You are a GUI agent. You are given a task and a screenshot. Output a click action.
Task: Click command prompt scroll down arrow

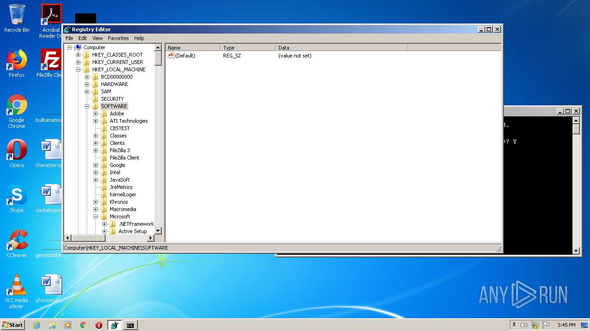[x=576, y=251]
